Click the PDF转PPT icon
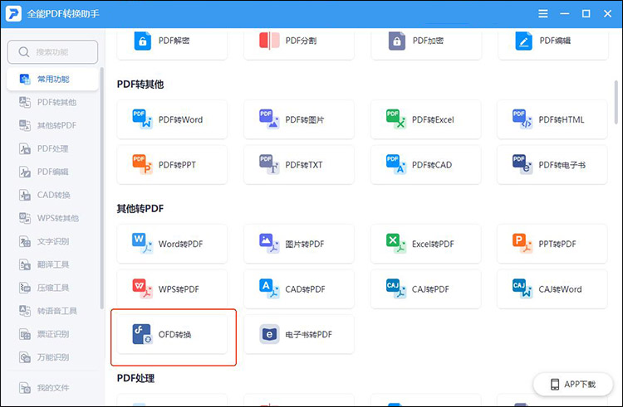The image size is (623, 407). pyautogui.click(x=142, y=164)
